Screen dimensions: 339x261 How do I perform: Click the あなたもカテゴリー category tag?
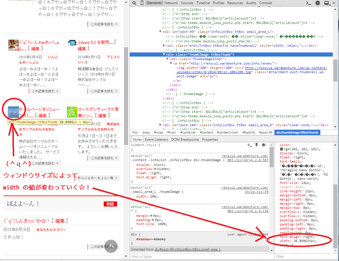[51, 230]
